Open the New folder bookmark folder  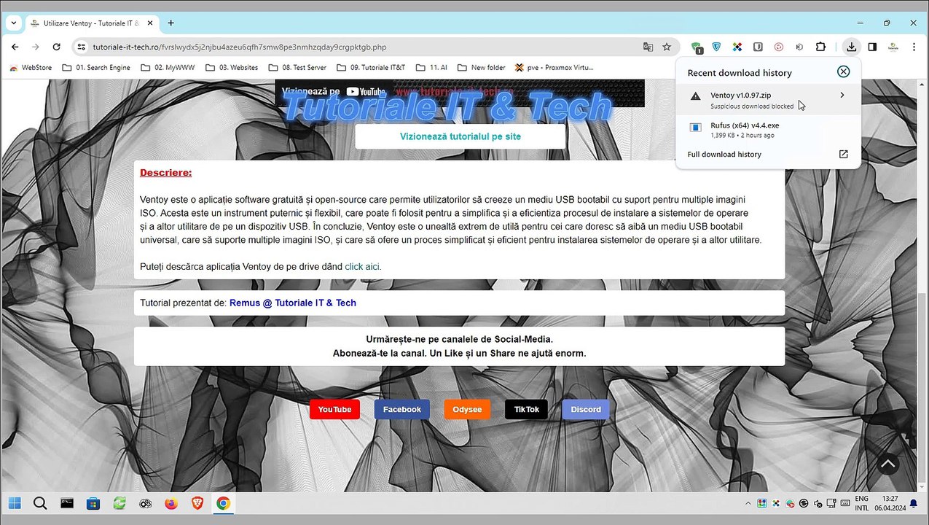(x=481, y=68)
